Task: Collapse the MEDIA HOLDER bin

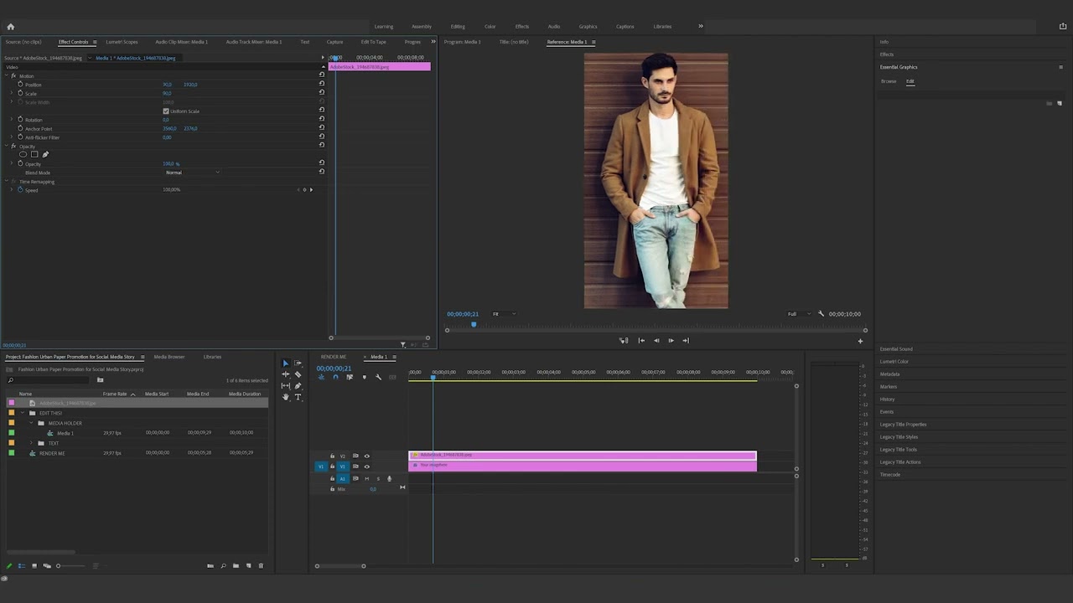Action: (x=31, y=423)
